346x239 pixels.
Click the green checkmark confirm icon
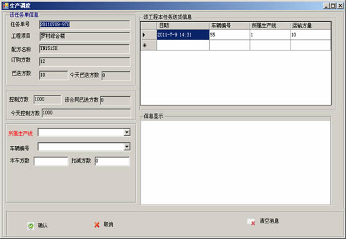point(31,225)
